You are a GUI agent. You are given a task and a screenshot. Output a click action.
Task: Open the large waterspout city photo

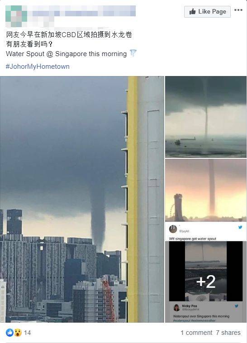point(82,199)
